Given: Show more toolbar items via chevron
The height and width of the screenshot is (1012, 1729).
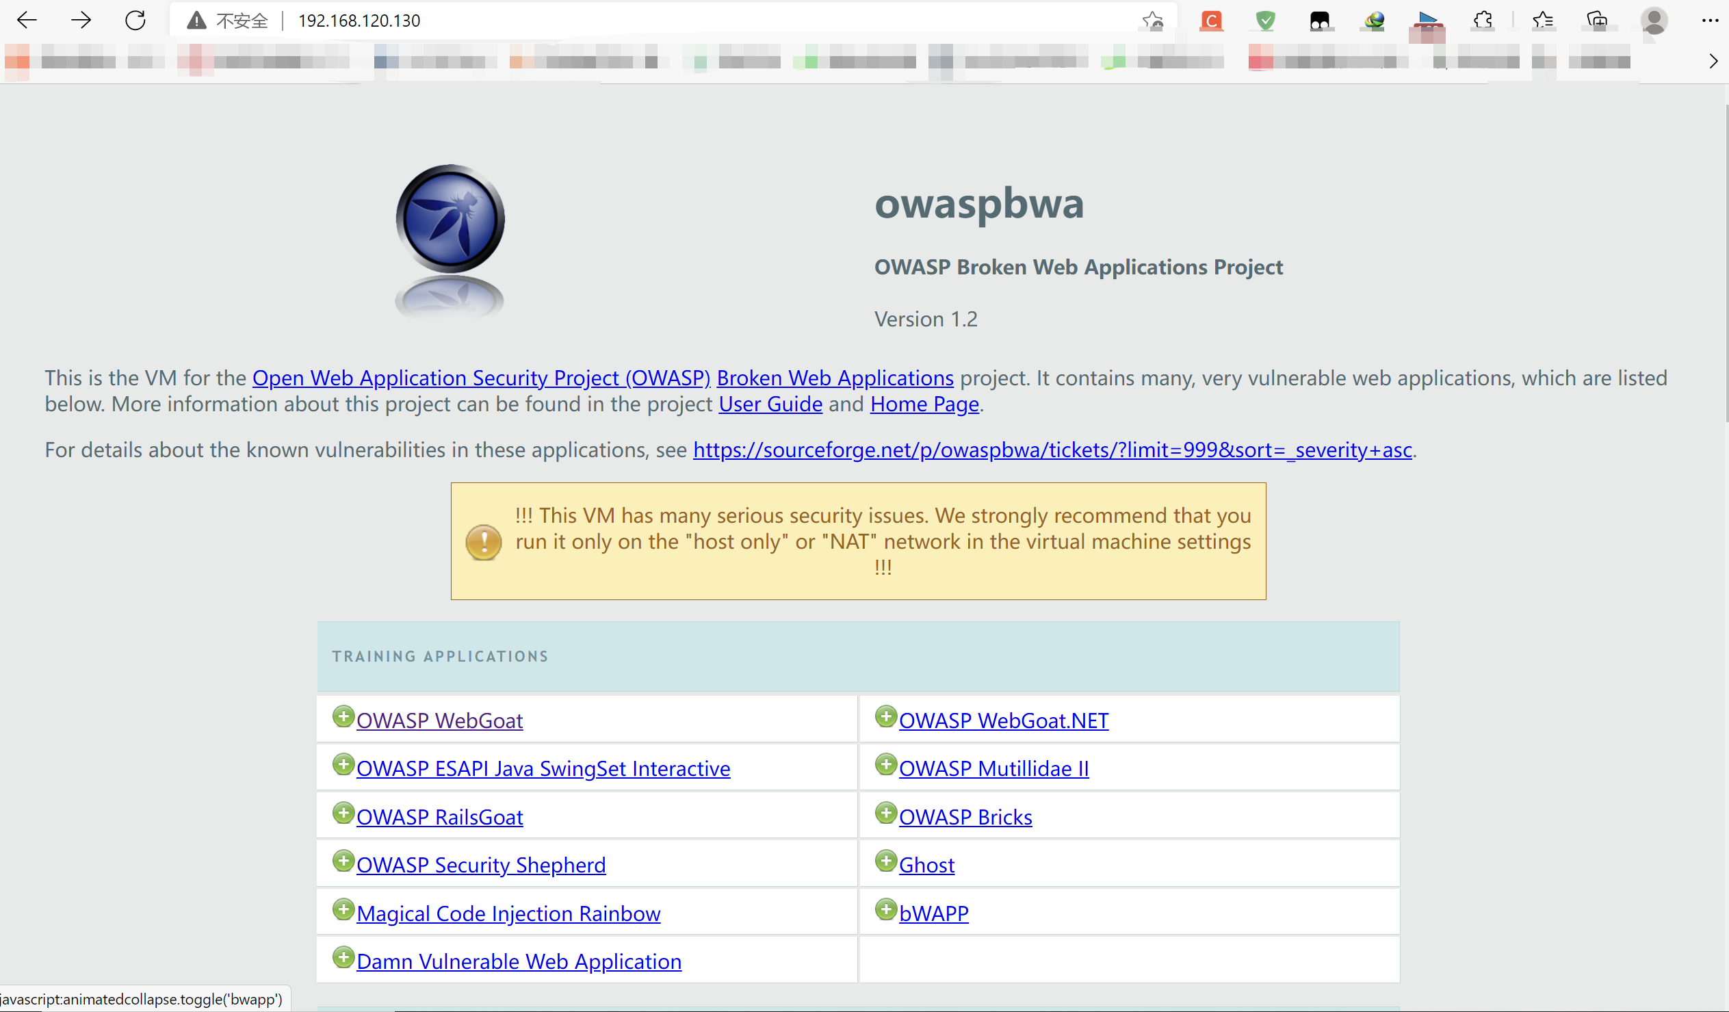Looking at the screenshot, I should [1713, 60].
